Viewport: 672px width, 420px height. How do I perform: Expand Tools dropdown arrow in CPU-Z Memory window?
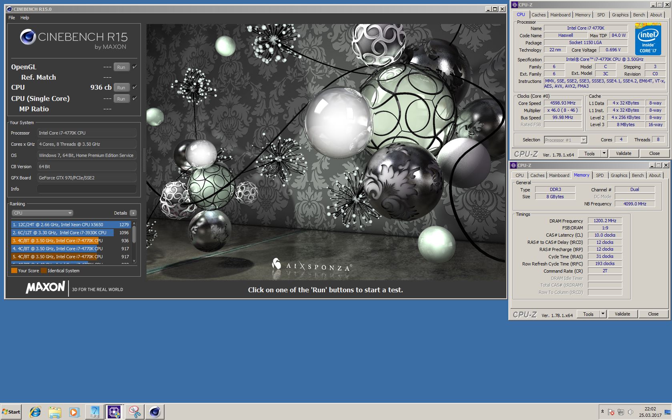pos(603,314)
